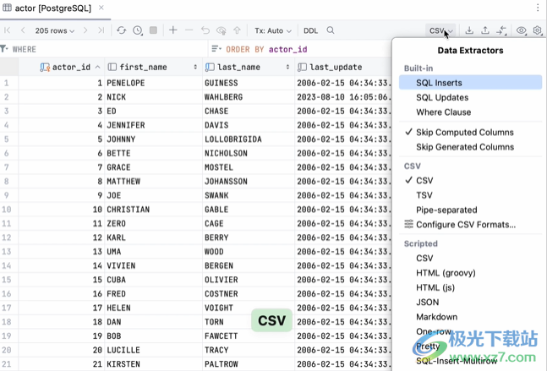Select row number 10 header
Viewport: 547px width, 371px height.
click(x=7, y=210)
